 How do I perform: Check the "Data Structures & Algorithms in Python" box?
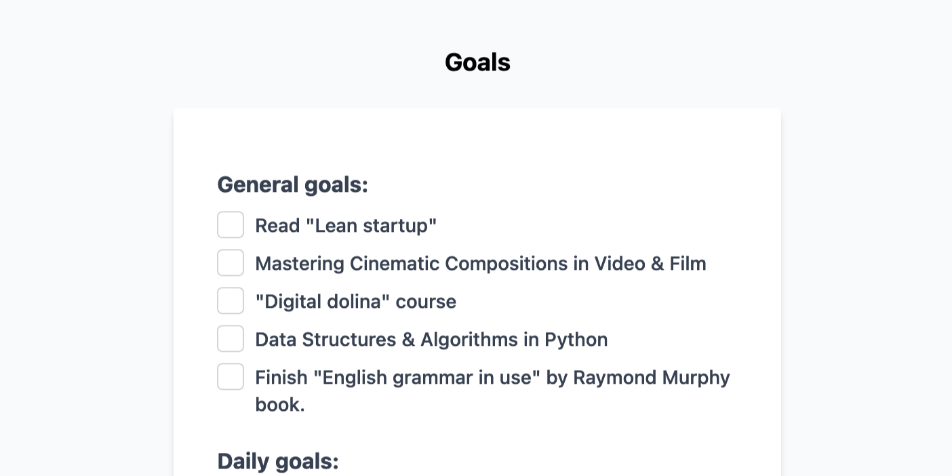[231, 338]
